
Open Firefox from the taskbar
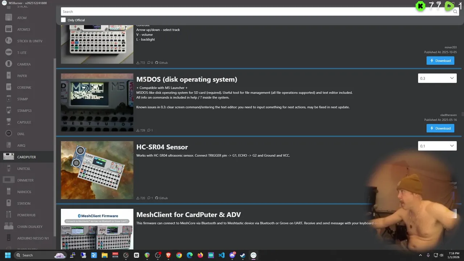coord(200,255)
